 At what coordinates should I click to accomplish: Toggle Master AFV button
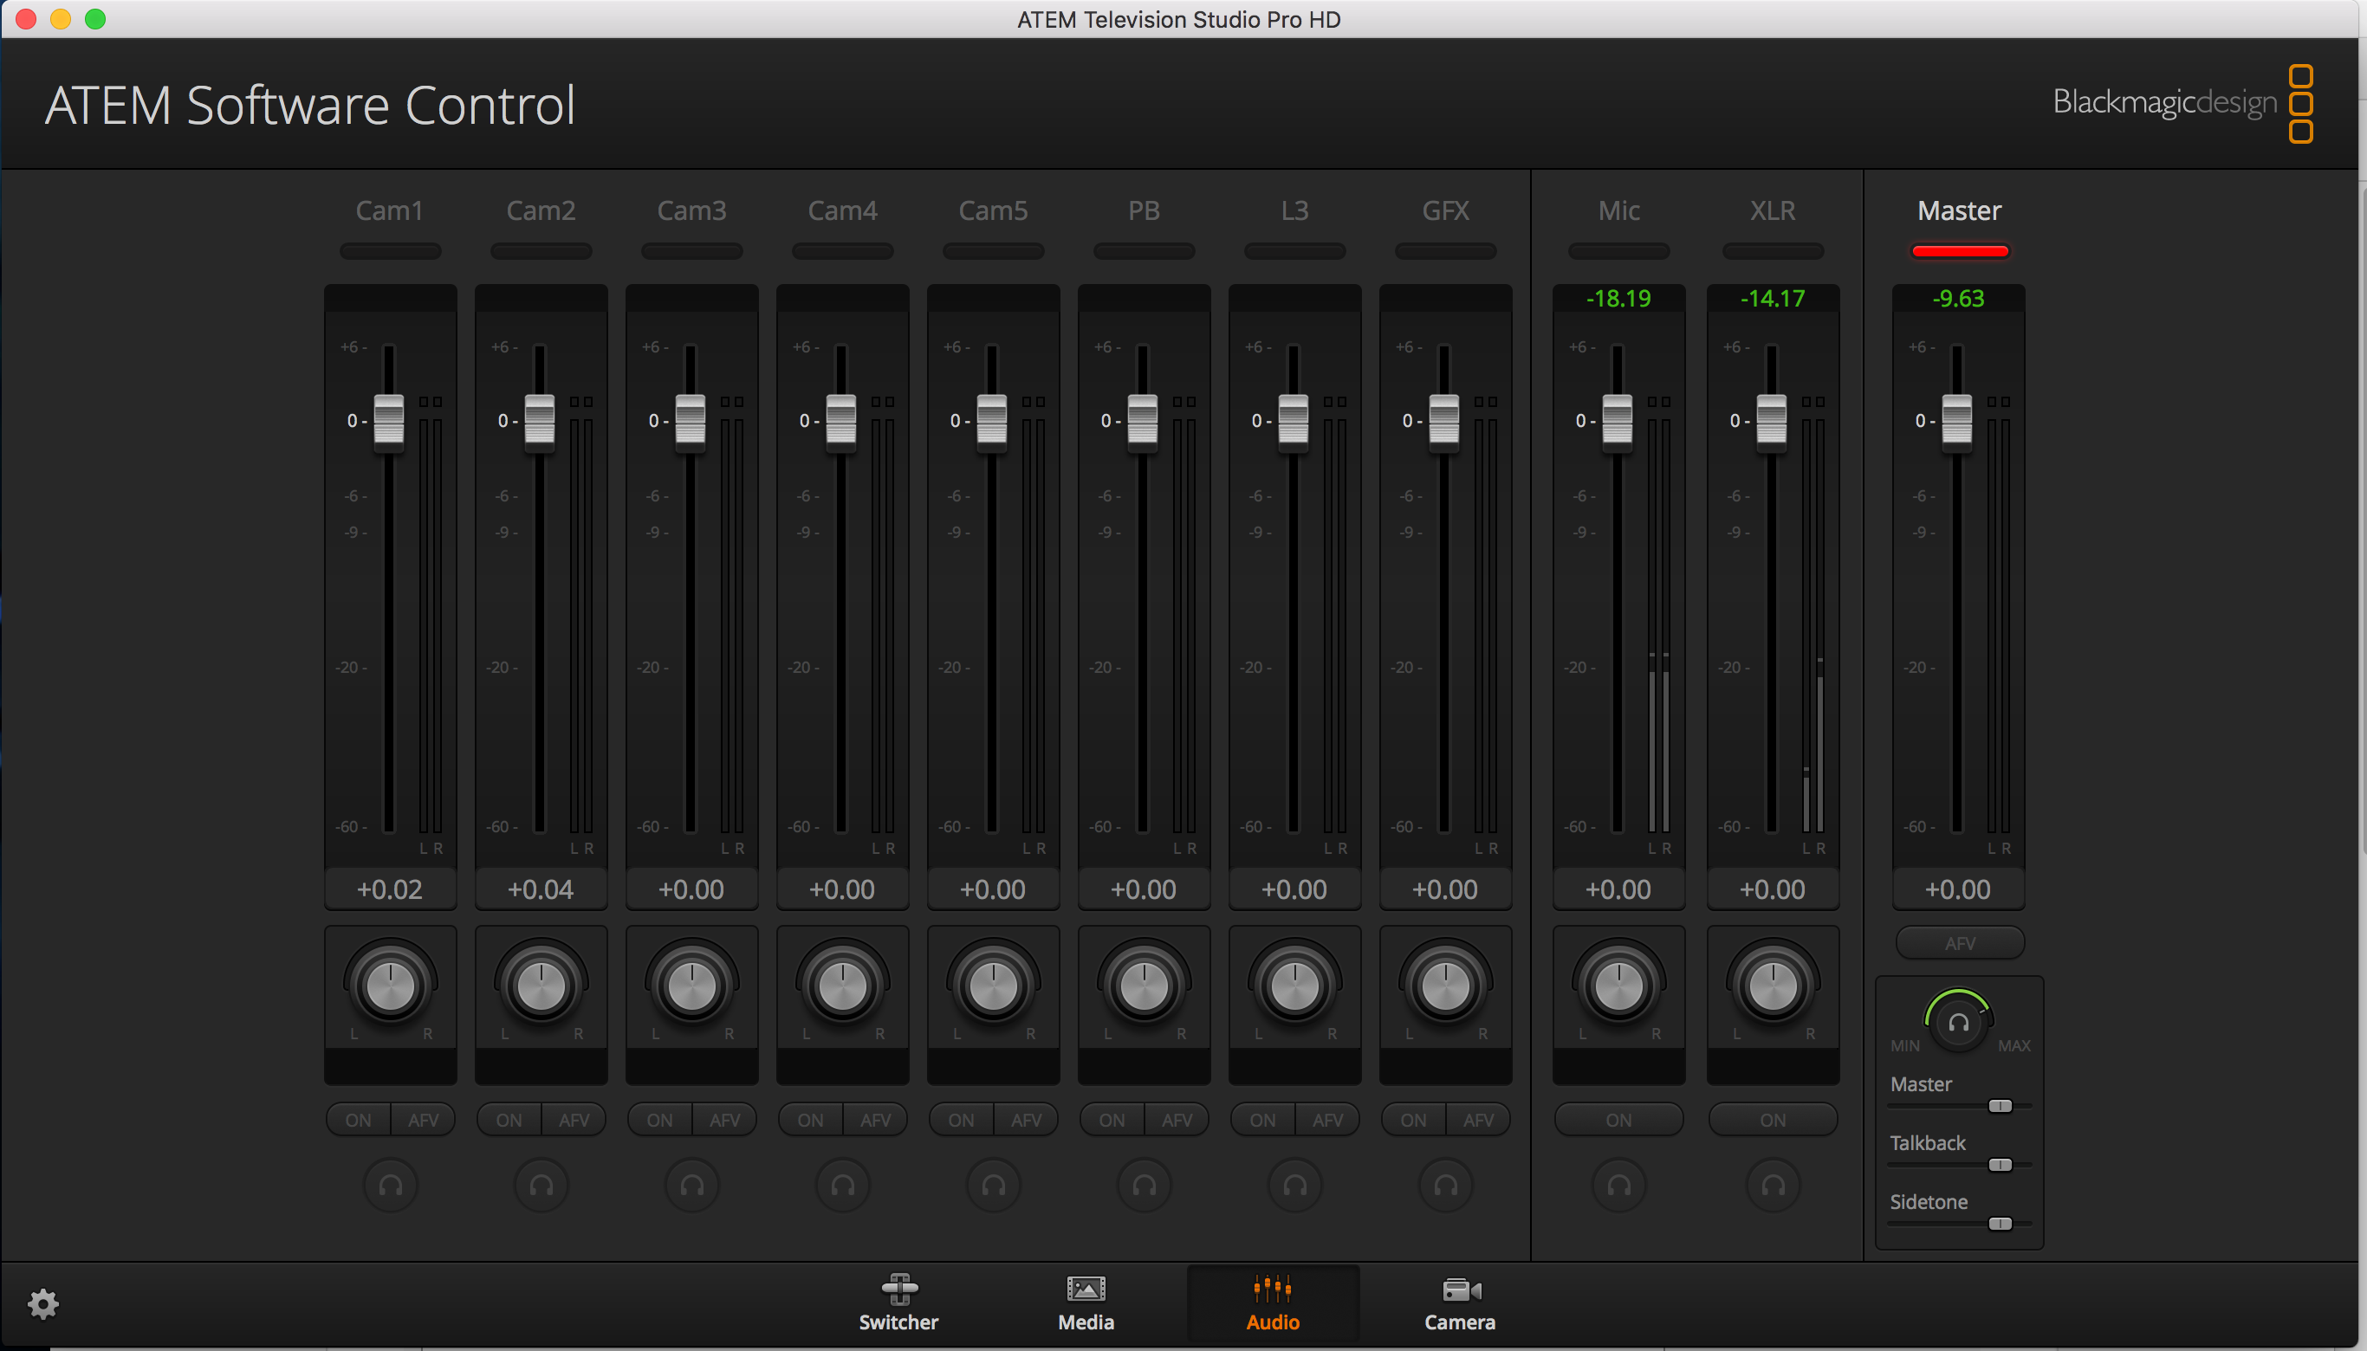point(1960,943)
